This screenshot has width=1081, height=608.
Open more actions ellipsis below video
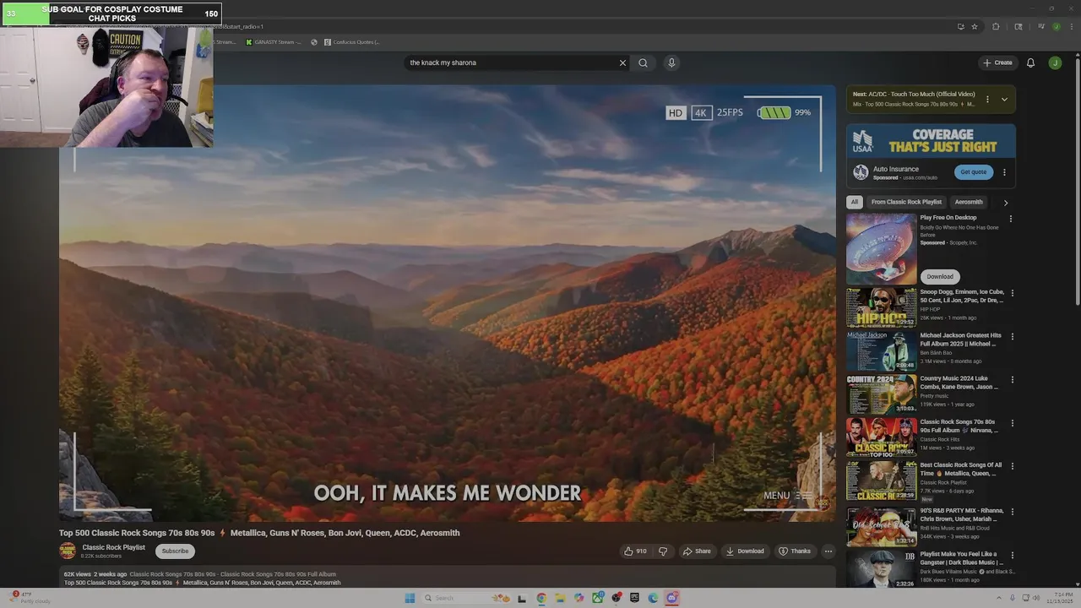(828, 551)
